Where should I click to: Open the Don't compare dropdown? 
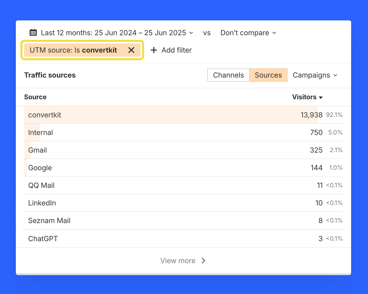click(248, 33)
